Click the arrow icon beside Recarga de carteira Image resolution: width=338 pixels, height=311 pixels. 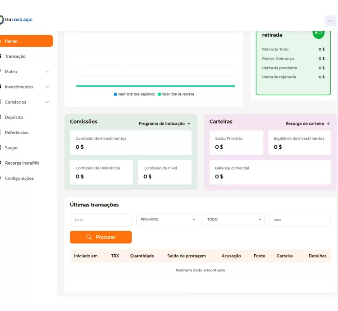(x=328, y=123)
